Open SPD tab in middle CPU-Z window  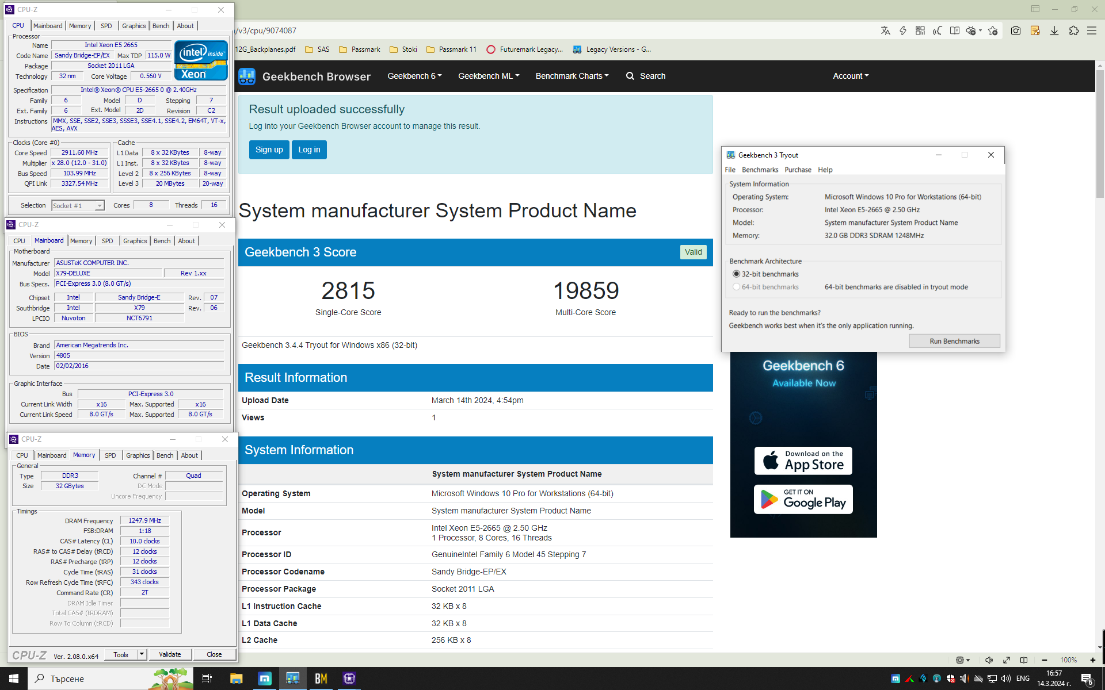pos(108,241)
